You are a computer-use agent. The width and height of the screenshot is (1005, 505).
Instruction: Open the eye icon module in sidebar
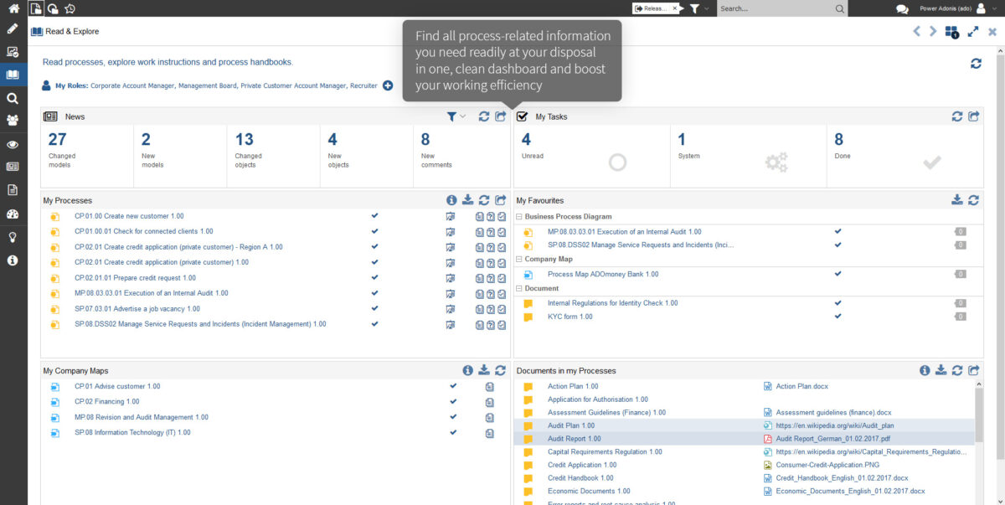coord(13,144)
